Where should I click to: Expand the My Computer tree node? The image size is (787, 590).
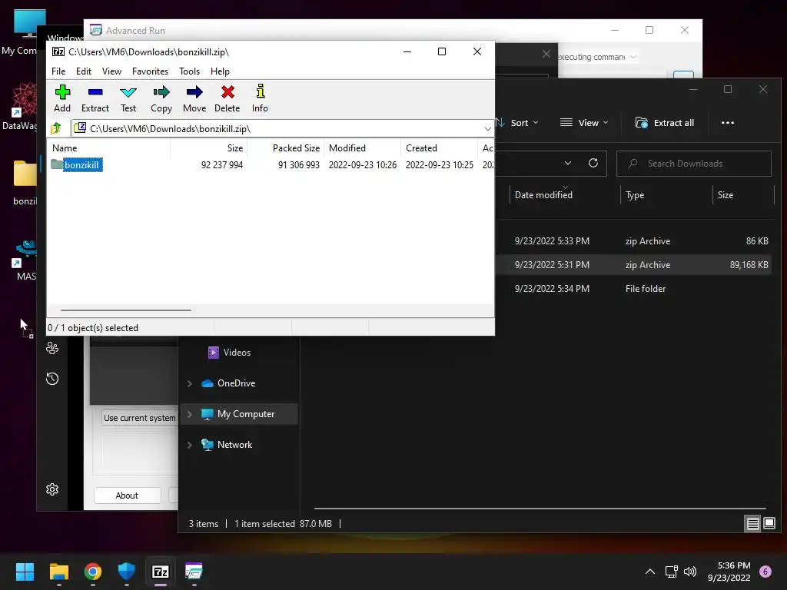click(x=190, y=414)
